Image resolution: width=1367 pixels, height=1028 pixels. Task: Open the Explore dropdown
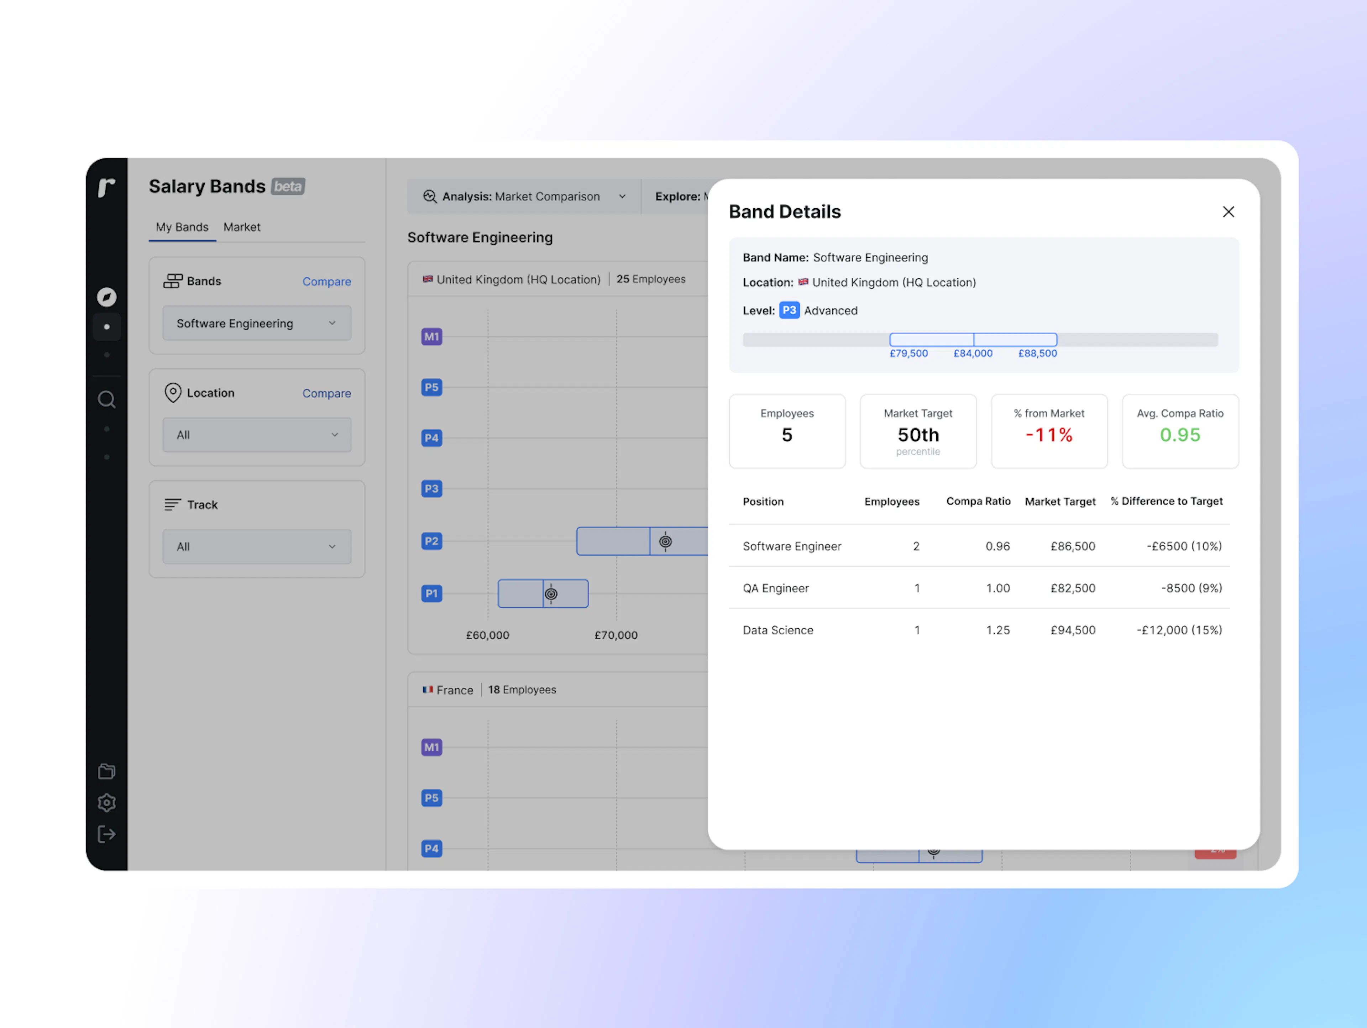[675, 196]
